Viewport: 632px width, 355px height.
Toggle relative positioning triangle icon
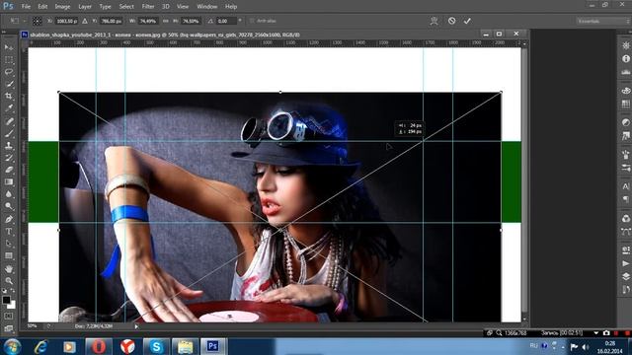(x=85, y=21)
